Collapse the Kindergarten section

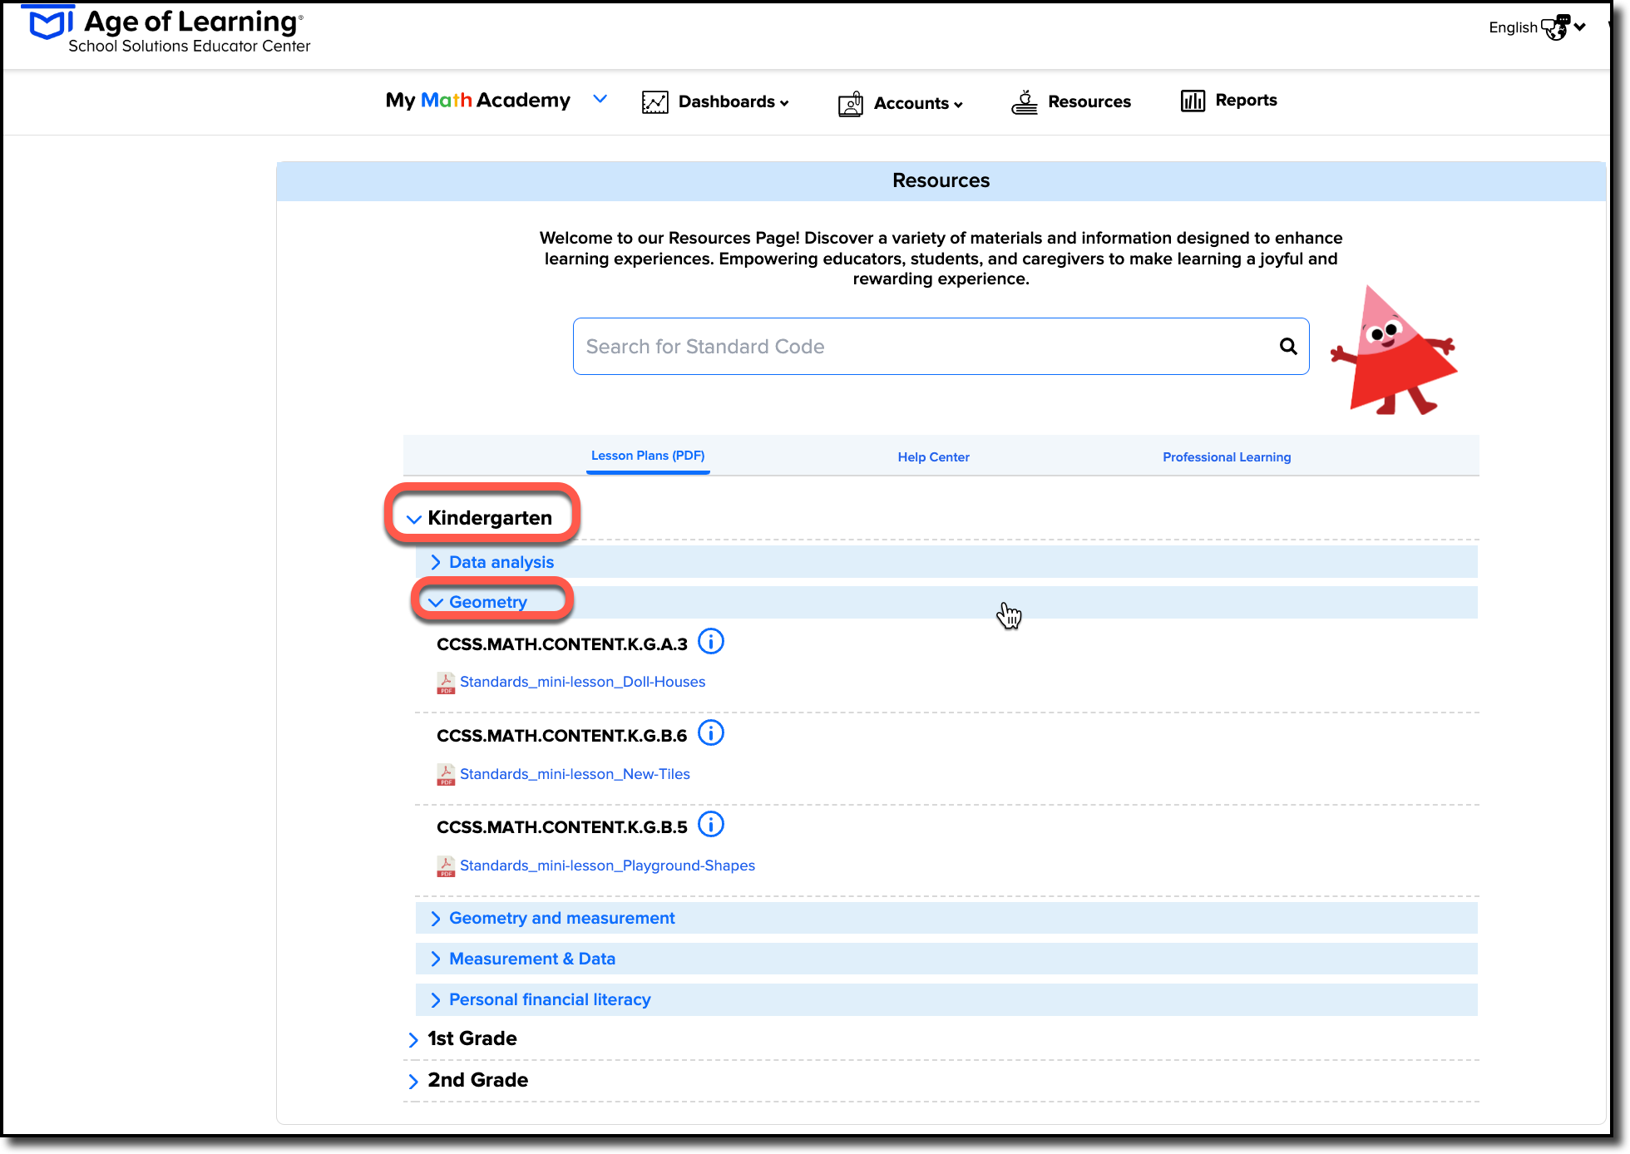[482, 518]
